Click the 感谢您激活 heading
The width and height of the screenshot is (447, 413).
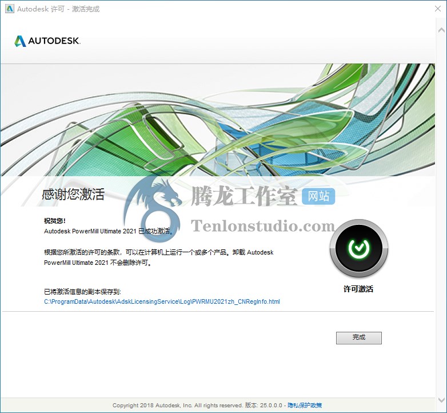pos(73,194)
